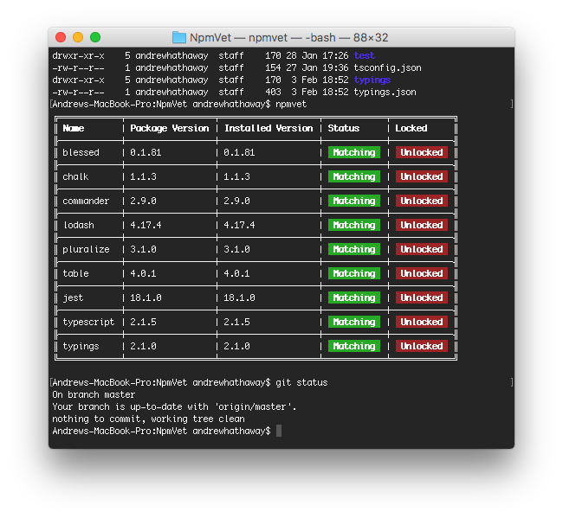Click the Unlocked badge in table row
563x518 pixels.
[x=422, y=273]
